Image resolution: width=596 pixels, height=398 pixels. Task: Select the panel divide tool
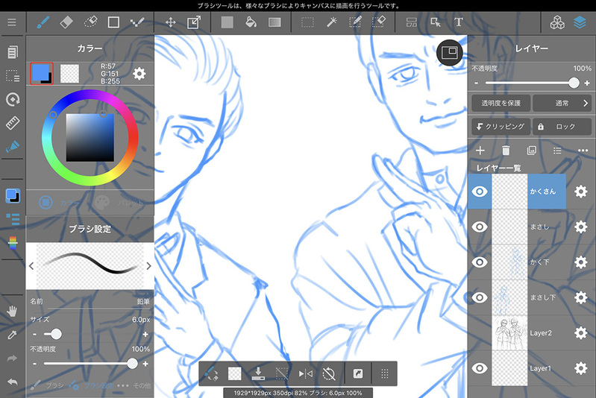(x=411, y=22)
